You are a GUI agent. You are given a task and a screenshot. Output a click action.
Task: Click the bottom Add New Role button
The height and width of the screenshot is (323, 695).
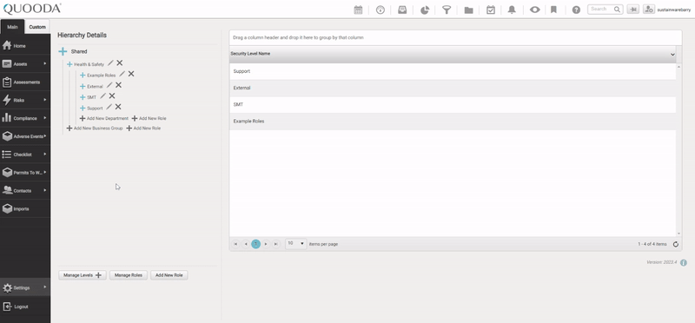pos(169,275)
